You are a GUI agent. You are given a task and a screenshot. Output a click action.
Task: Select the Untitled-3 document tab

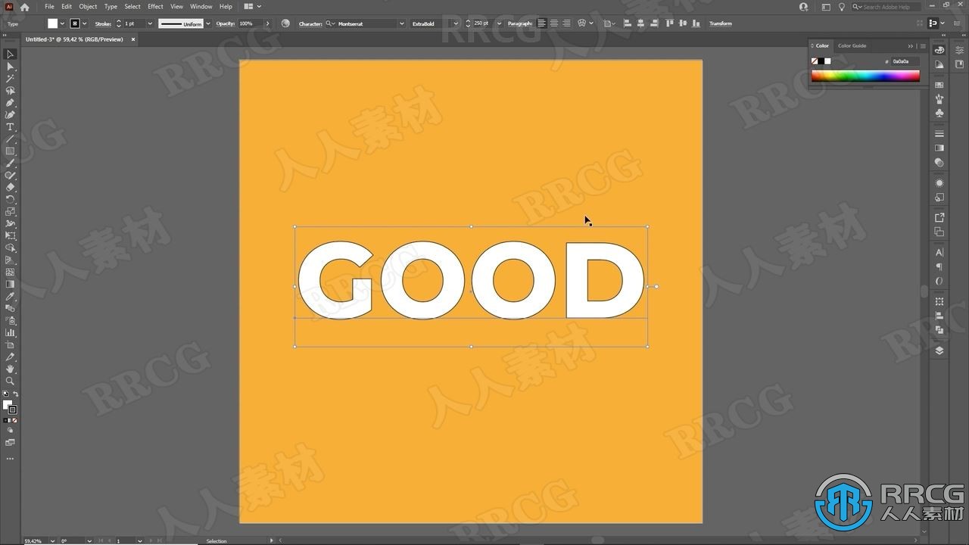73,39
